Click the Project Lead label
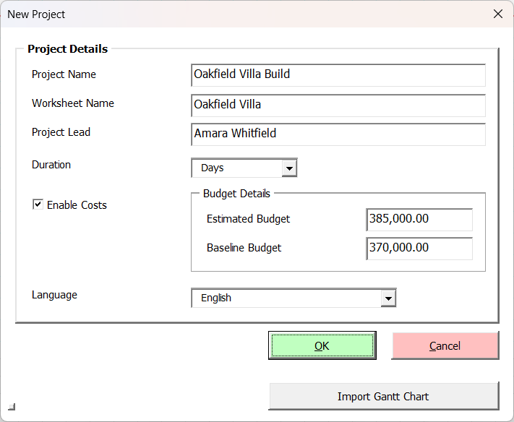Viewport: 514px width, 422px height. (x=61, y=132)
